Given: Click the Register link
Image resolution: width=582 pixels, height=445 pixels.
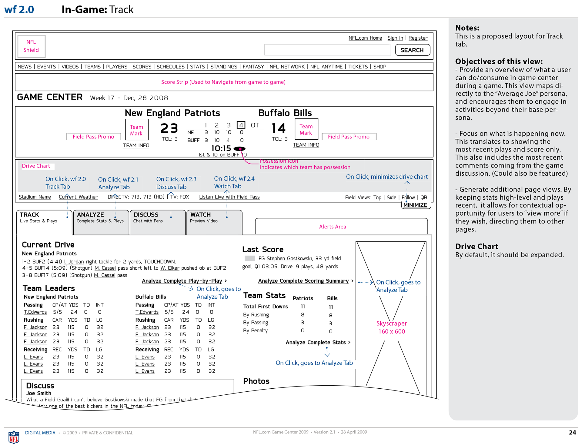Looking at the screenshot, I should click(418, 38).
